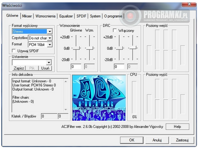Toggle the DRC Włączony checkbox
The width and height of the screenshot is (199, 149).
115,31
